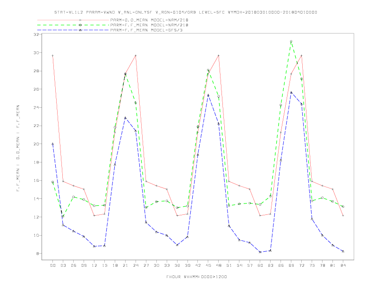Click x-axis tick label 39
The image size is (374, 289).
(187, 265)
